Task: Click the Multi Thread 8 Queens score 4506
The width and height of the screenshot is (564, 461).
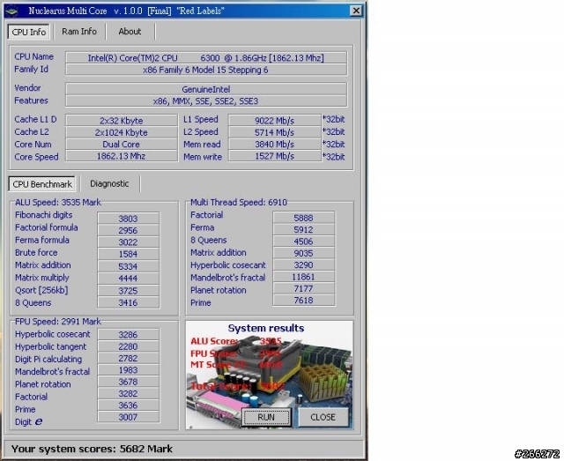Action: pyautogui.click(x=303, y=242)
